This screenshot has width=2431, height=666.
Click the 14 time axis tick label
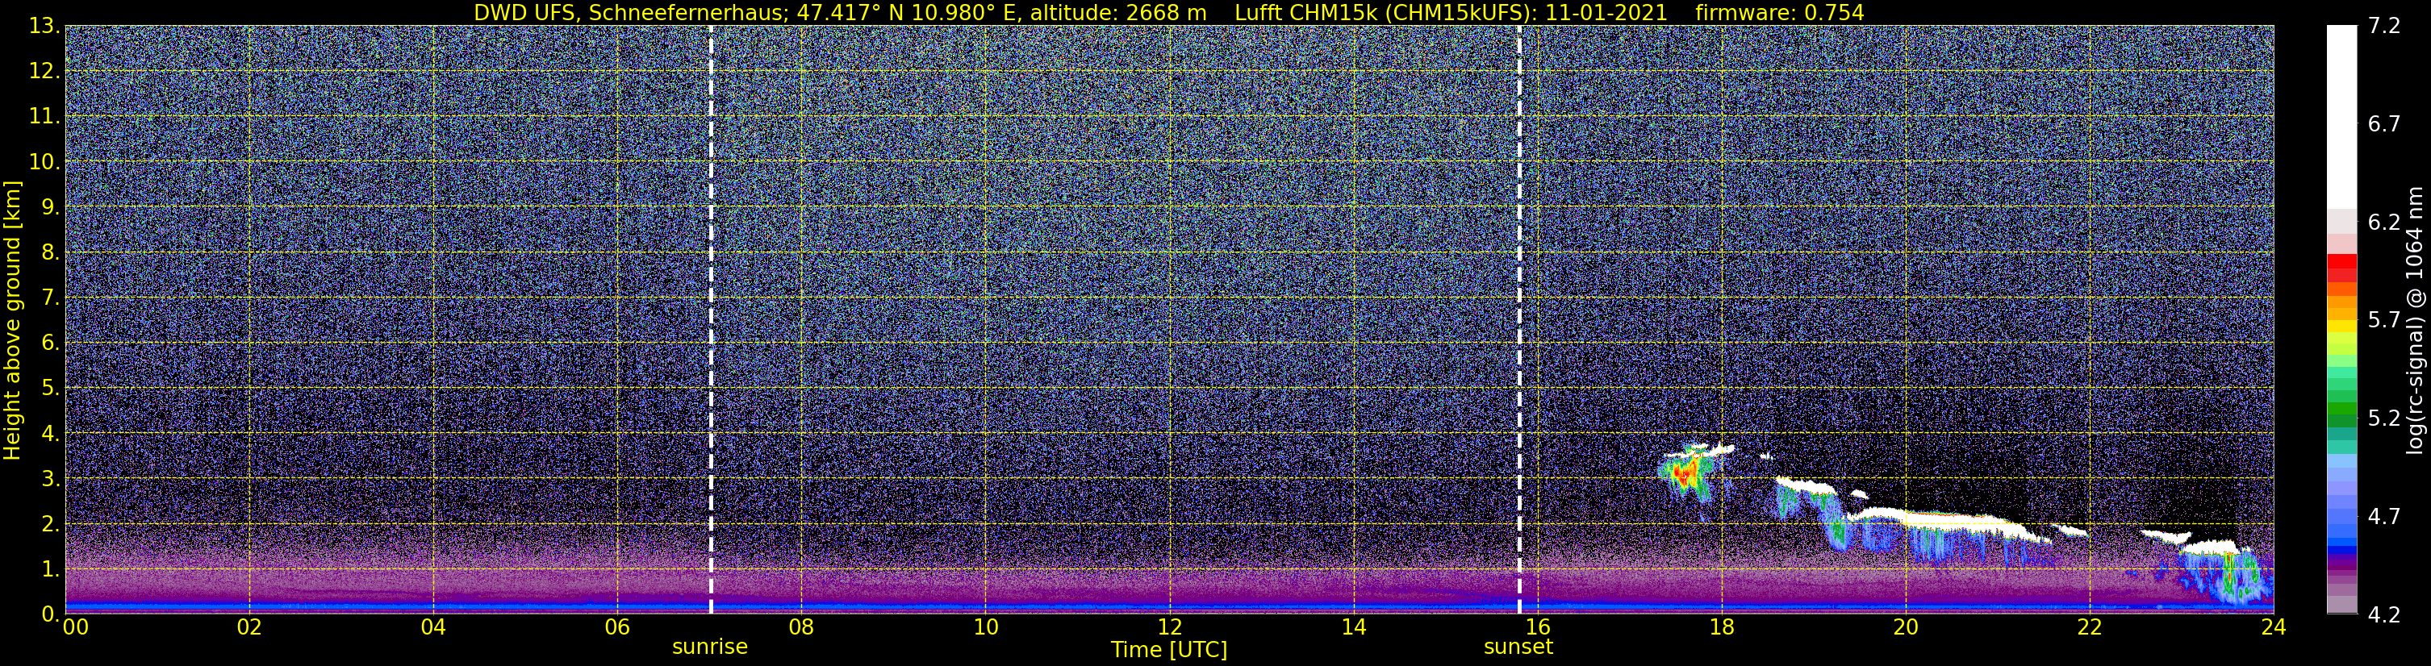point(1353,627)
